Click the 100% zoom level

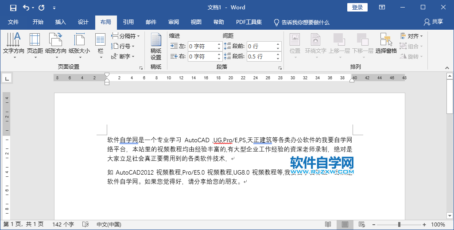[x=438, y=225]
